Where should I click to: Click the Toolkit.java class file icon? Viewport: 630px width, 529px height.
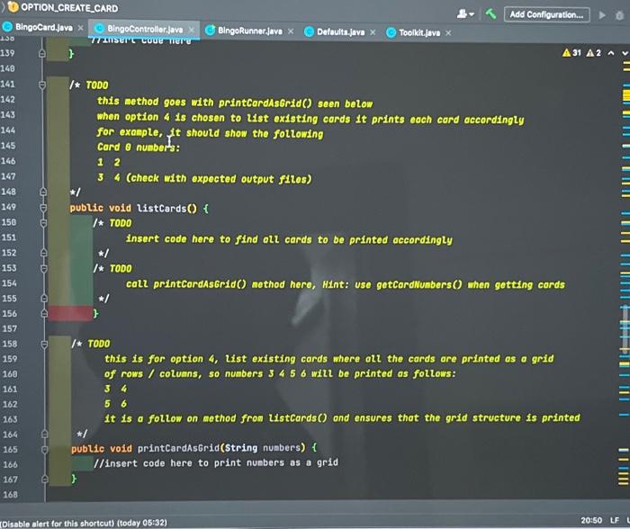391,32
